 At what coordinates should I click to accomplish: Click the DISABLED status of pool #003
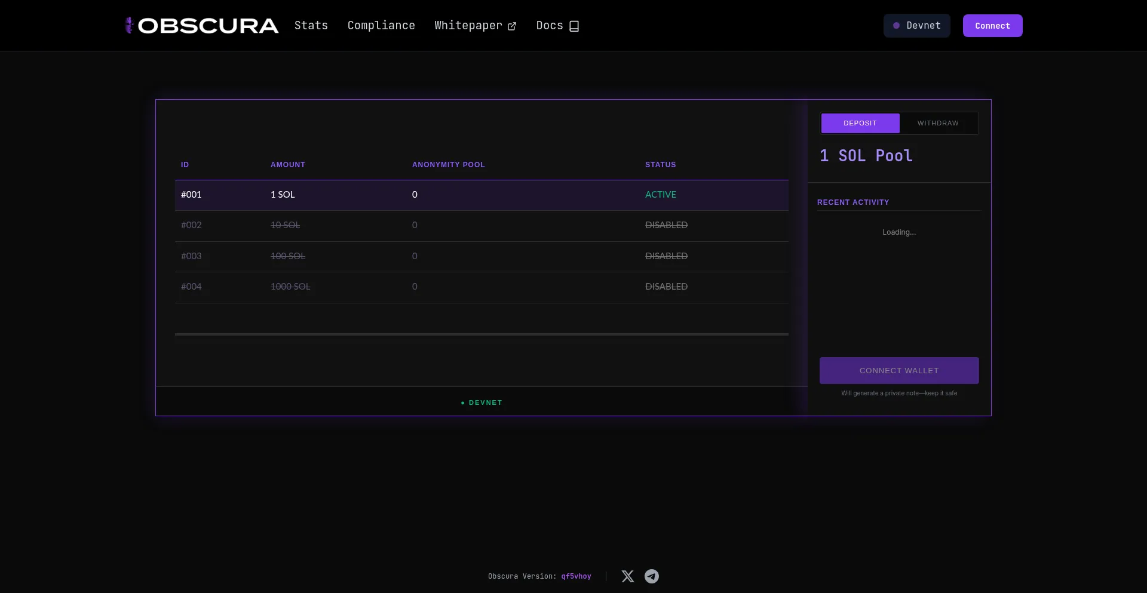[666, 256]
